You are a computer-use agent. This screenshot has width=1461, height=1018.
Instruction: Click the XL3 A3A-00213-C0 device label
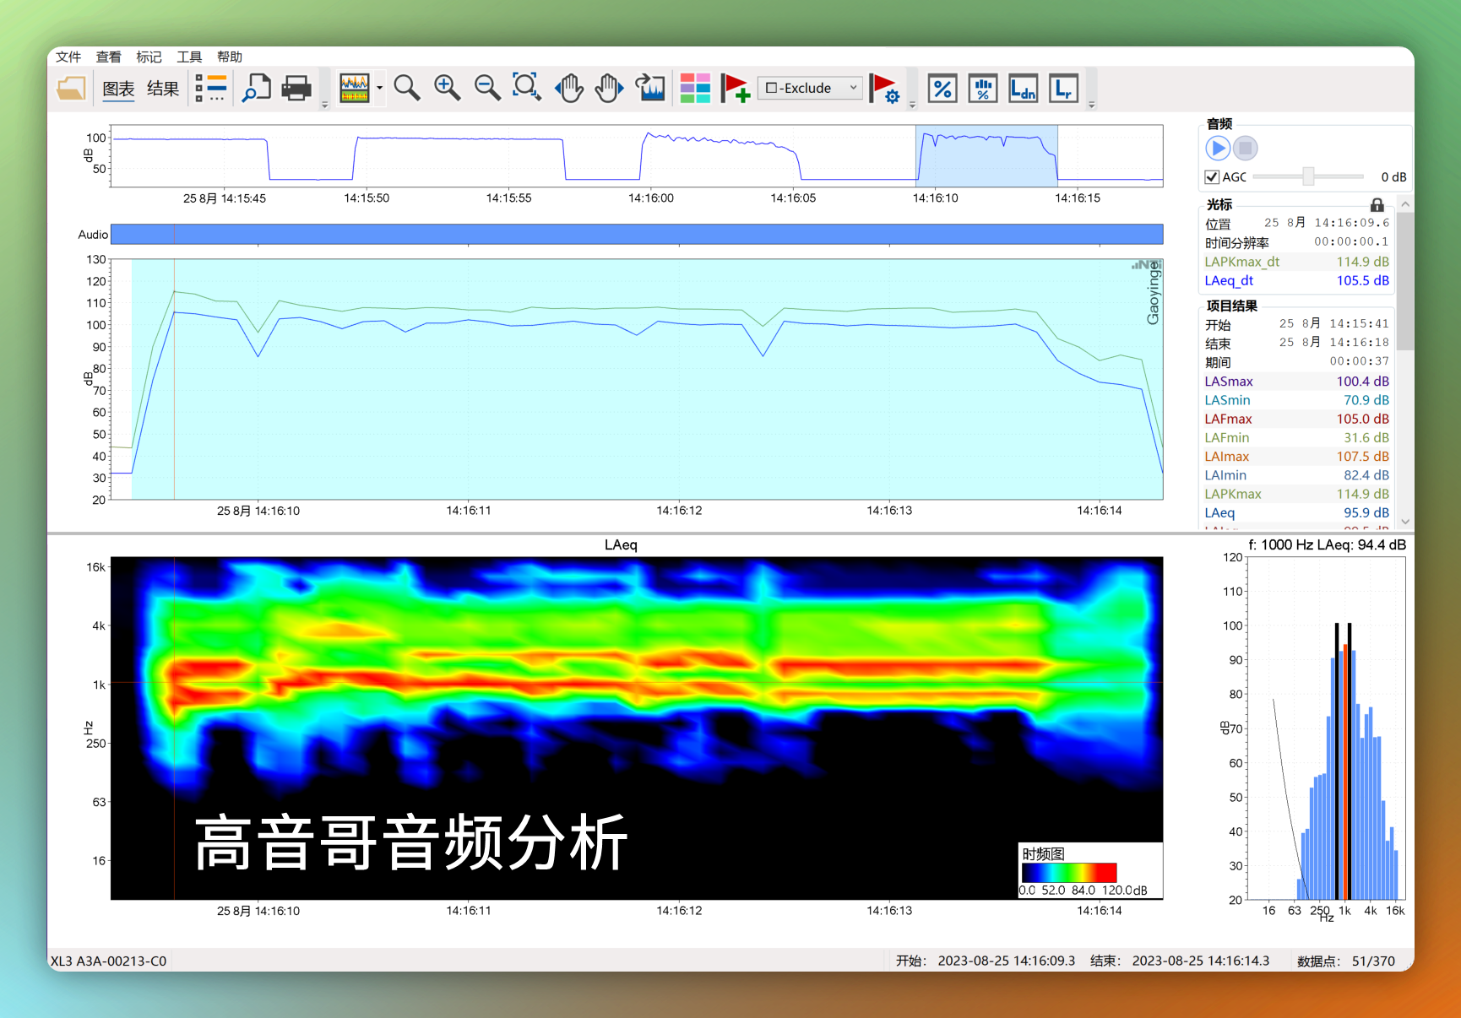108,961
